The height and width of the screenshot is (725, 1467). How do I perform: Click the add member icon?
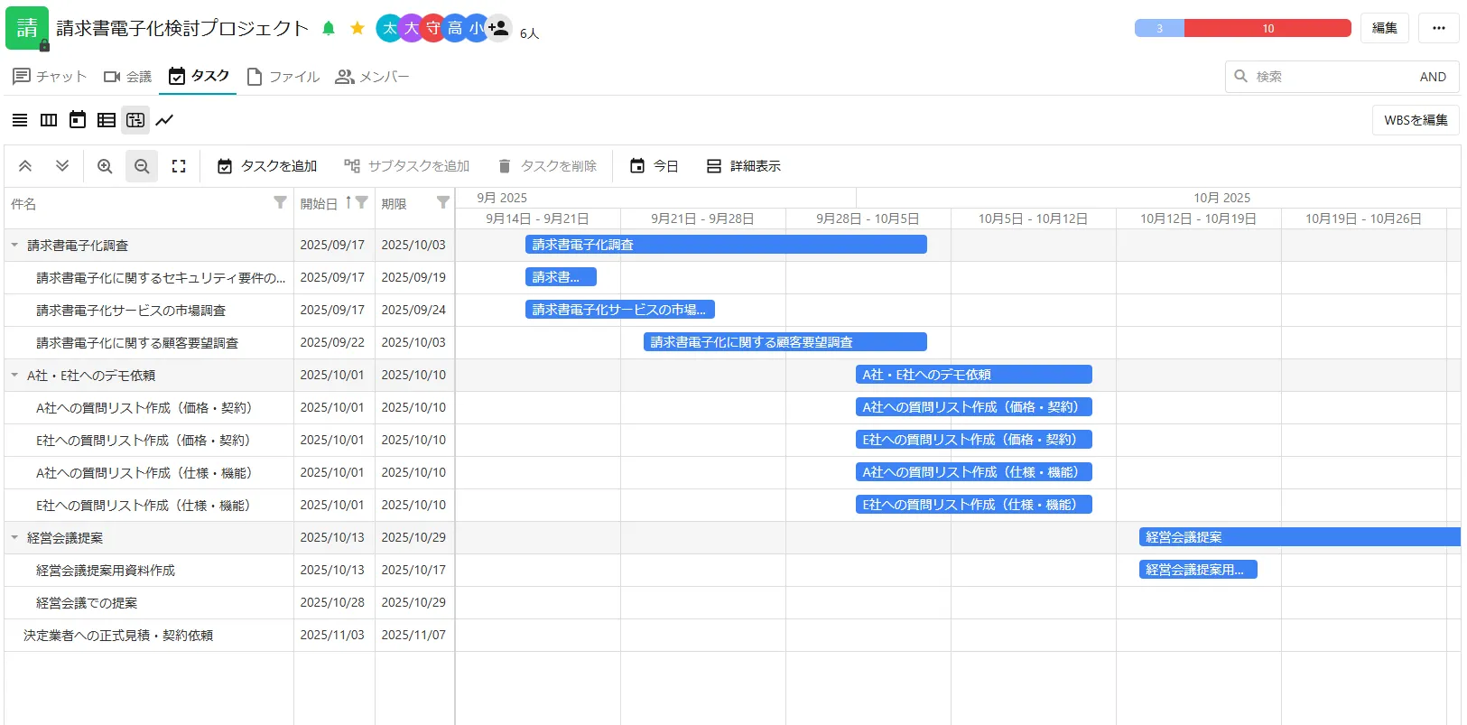[498, 28]
